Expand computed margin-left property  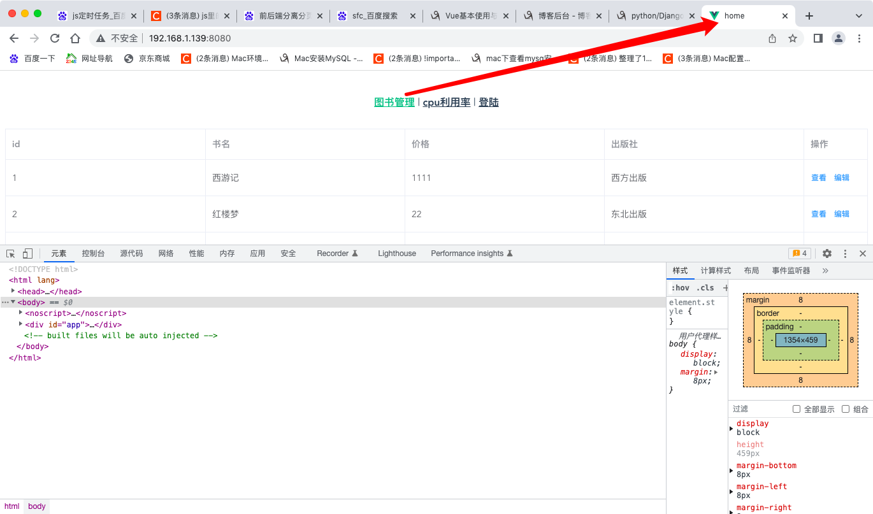pyautogui.click(x=732, y=491)
